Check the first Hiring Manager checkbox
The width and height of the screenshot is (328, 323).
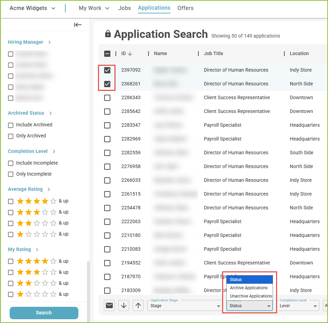coord(10,54)
